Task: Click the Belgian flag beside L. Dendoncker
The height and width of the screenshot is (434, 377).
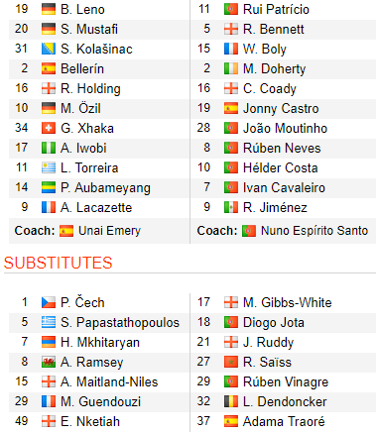Action: point(231,401)
